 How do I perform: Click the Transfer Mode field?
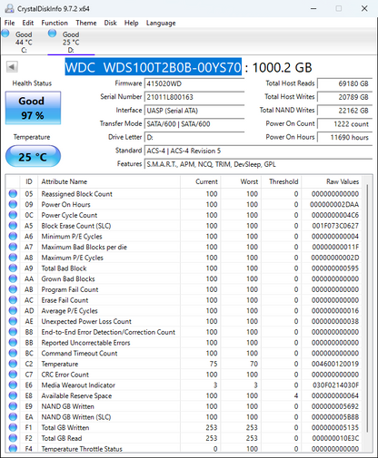(x=194, y=124)
